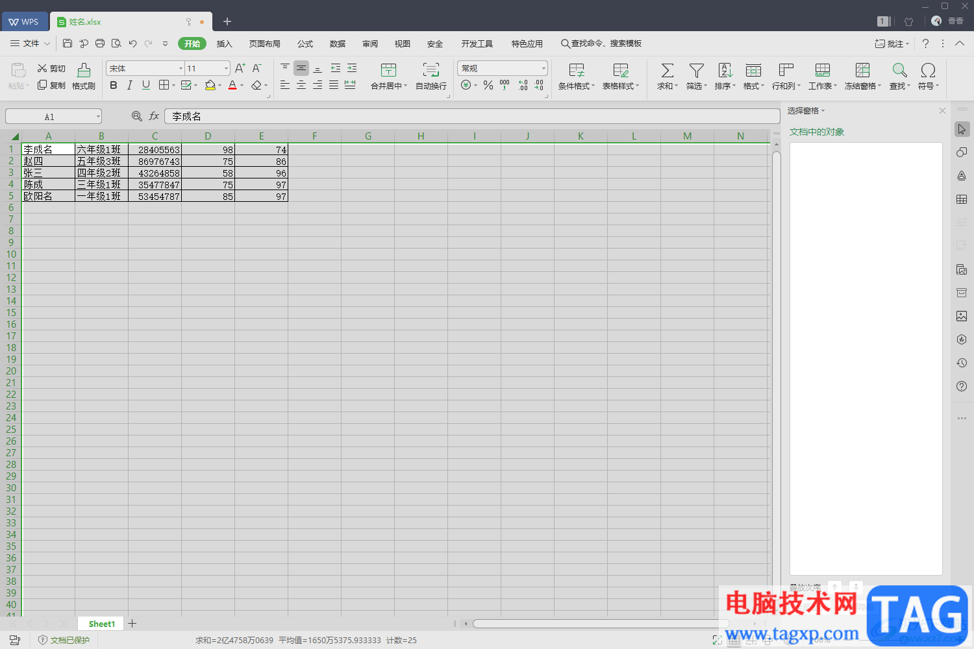Screen dimensions: 974x649
Task: Open the font name 宋体 dropdown
Action: coord(181,68)
